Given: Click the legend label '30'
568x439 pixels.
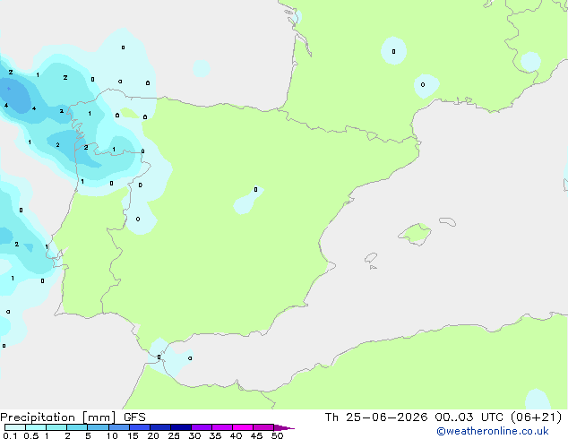Looking at the screenshot, I should [194, 435].
